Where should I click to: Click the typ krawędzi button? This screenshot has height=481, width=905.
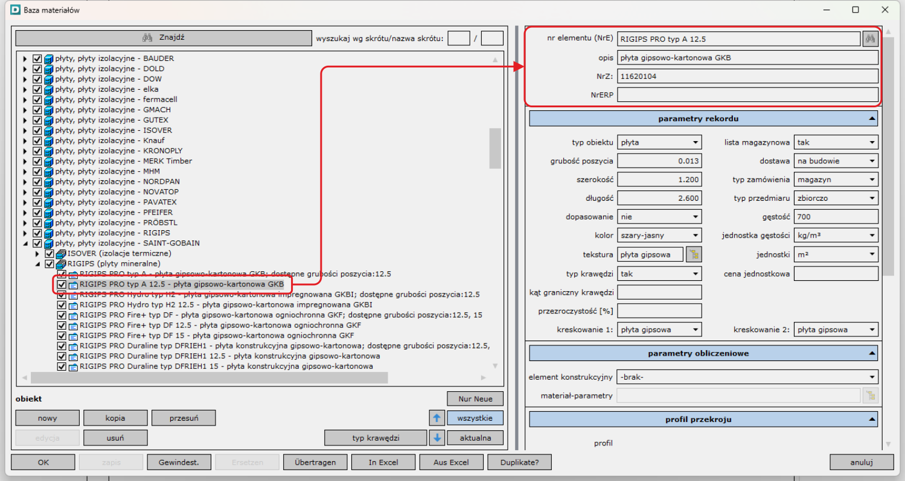376,438
